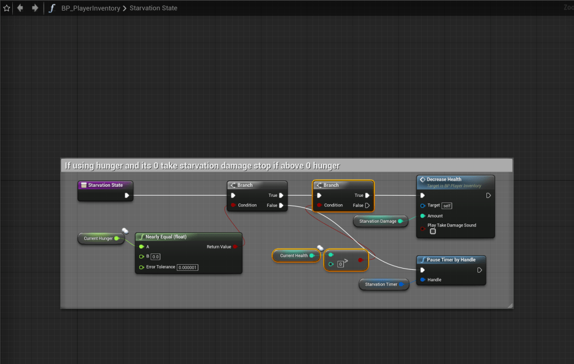Select the Current Hunger variable node

98,238
